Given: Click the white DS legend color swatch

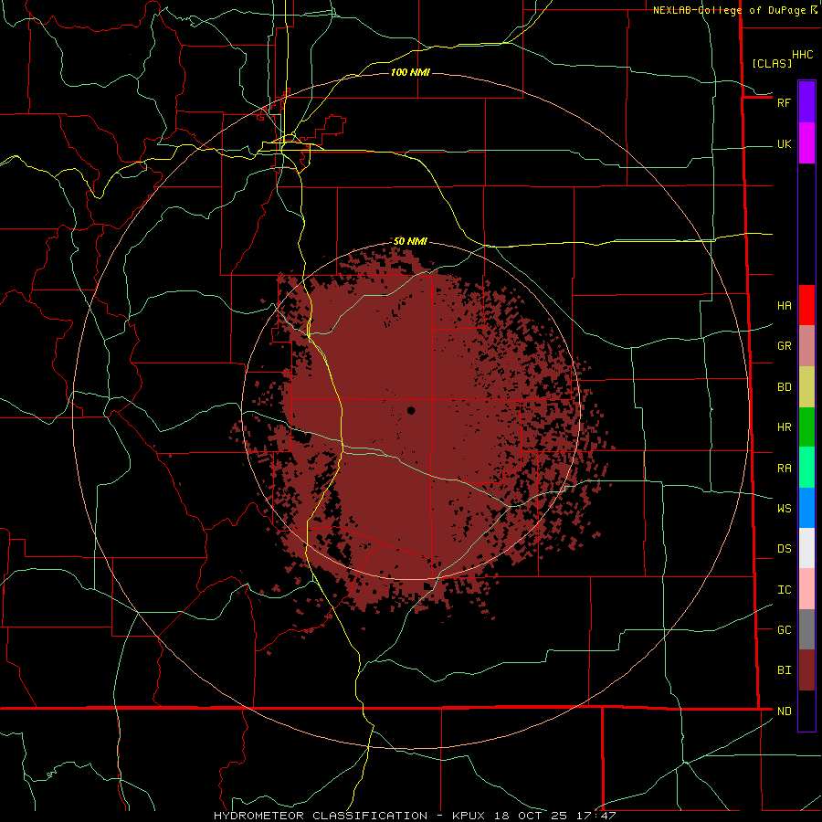Looking at the screenshot, I should (x=806, y=548).
